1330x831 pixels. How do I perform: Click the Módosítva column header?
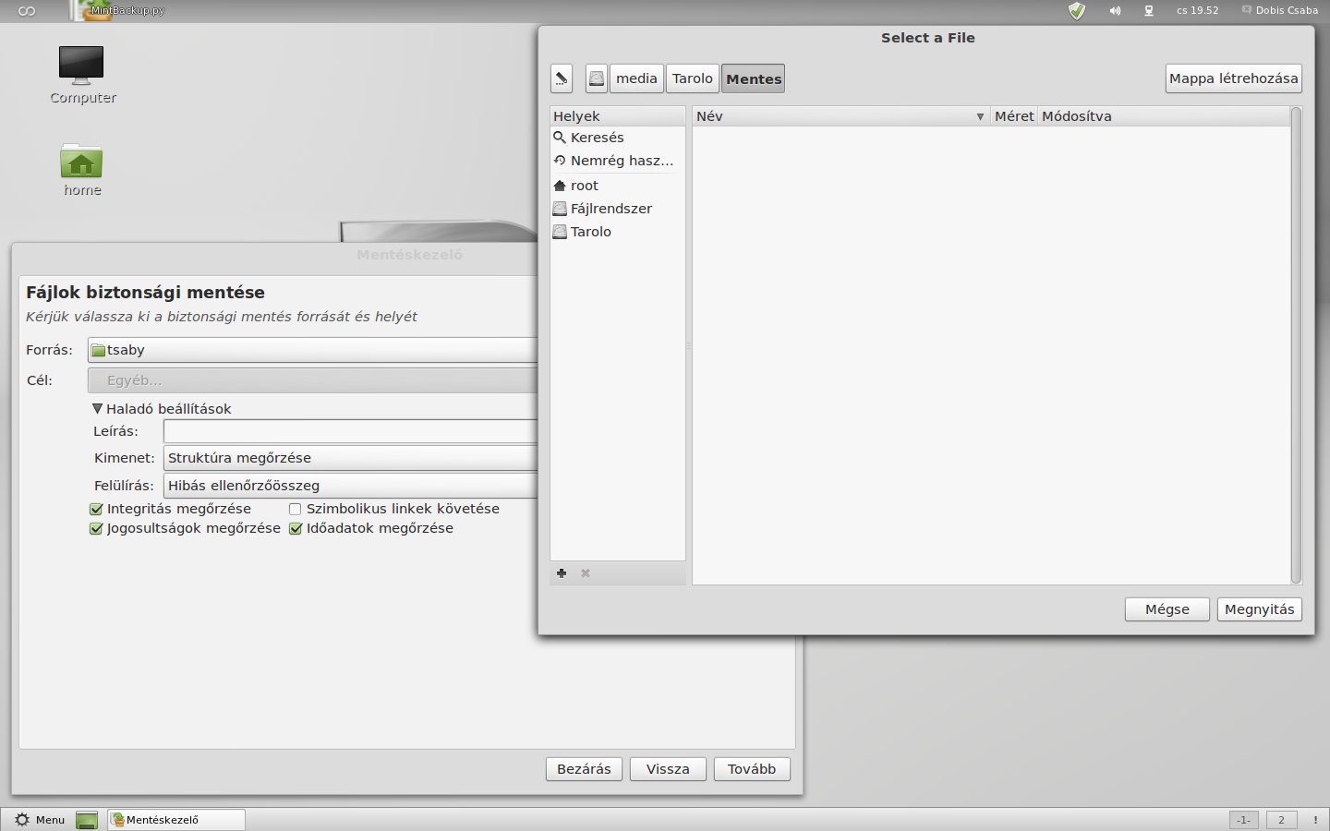click(x=1164, y=116)
